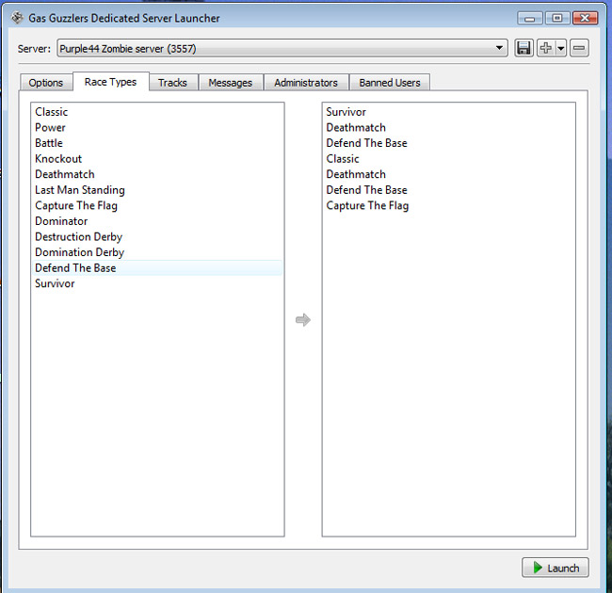Viewport: 612px width, 593px height.
Task: Select Destruction Derby race type
Action: pyautogui.click(x=157, y=237)
